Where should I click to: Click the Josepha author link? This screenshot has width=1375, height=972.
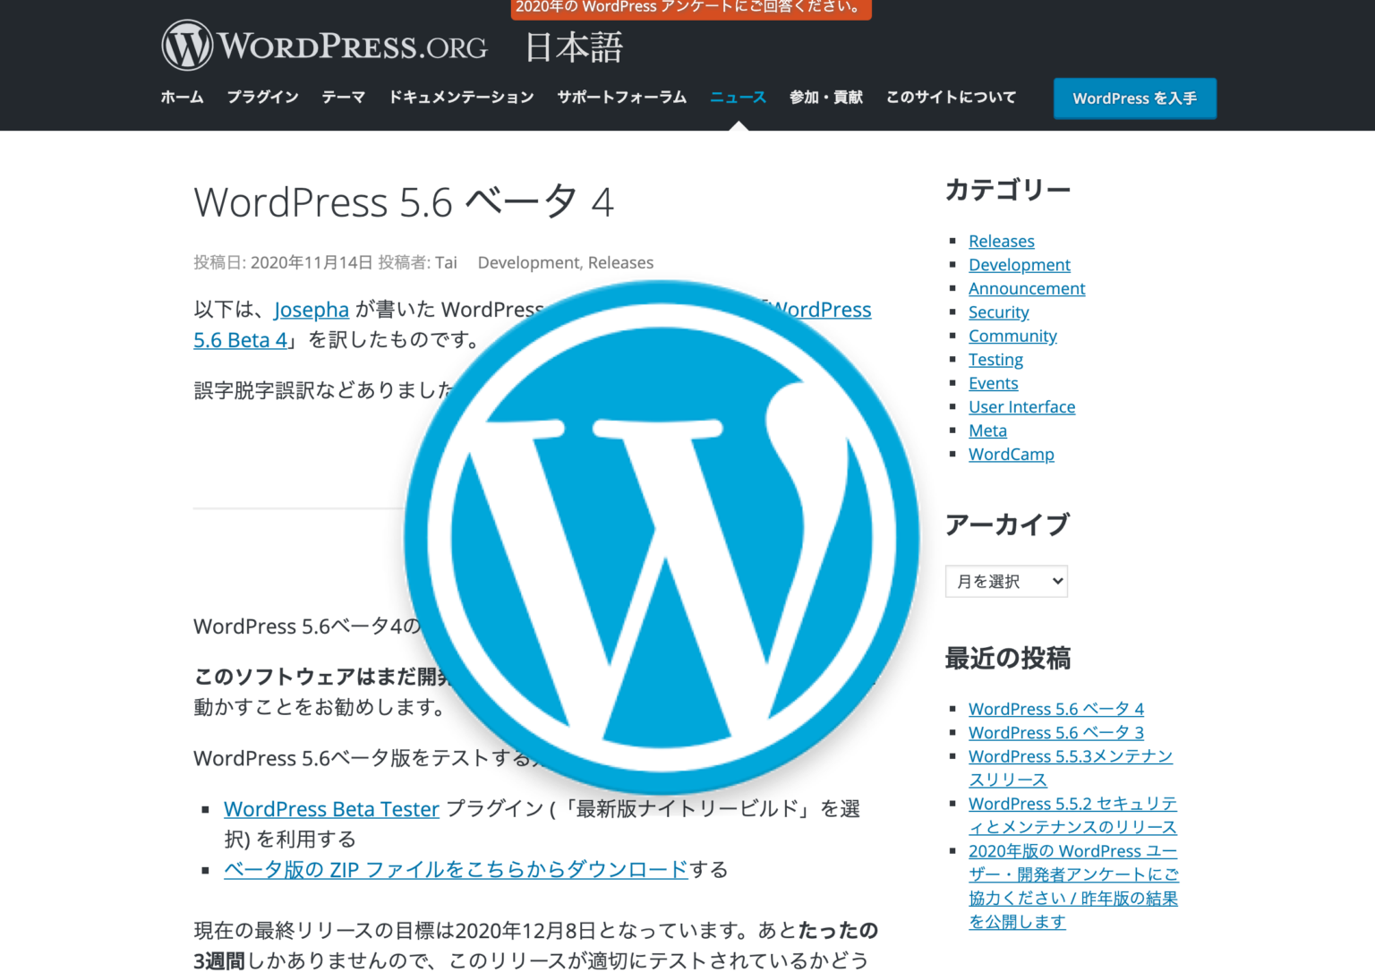311,310
